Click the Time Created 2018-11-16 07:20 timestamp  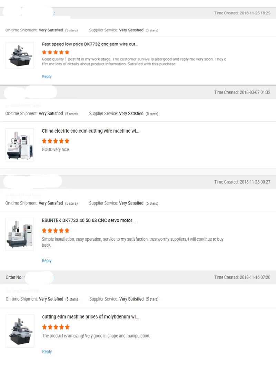(242, 277)
